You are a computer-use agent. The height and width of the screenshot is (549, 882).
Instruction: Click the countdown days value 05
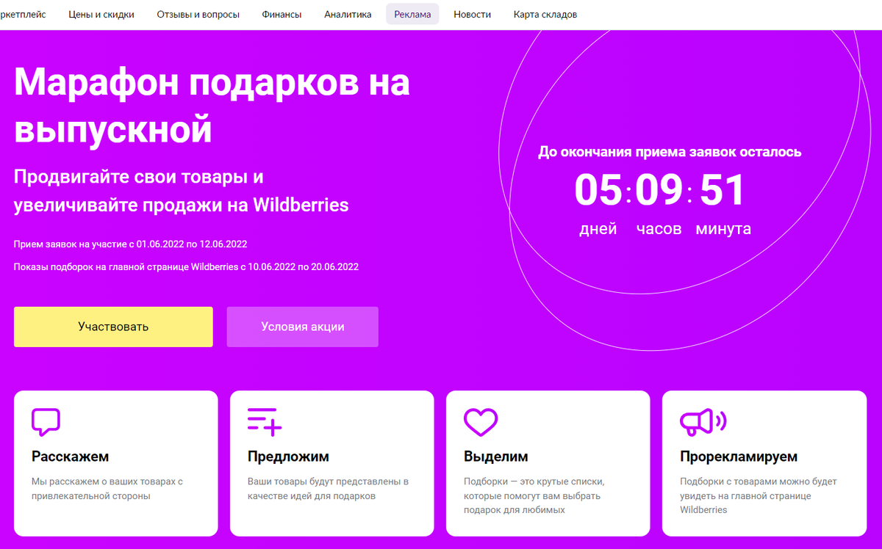tap(598, 189)
